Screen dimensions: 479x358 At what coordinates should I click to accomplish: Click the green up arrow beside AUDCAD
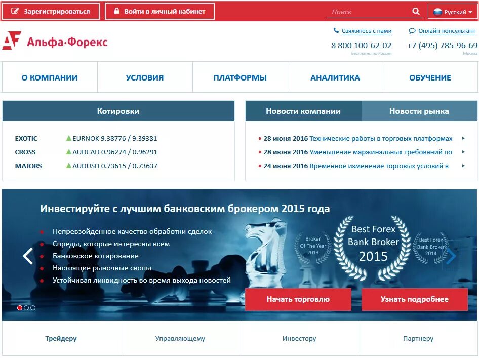(69, 152)
